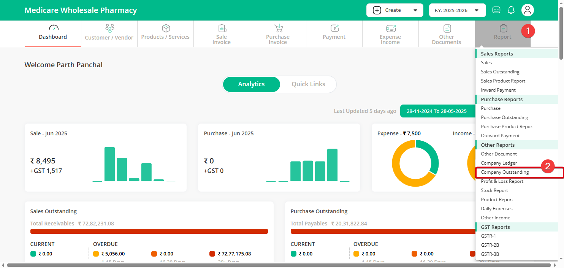Click the tallest bar in Purchase chart
The height and width of the screenshot is (268, 564).
tap(332, 165)
